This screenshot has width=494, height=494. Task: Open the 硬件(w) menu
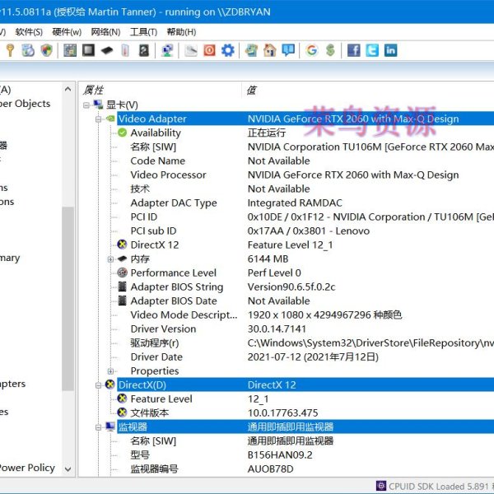(x=67, y=32)
